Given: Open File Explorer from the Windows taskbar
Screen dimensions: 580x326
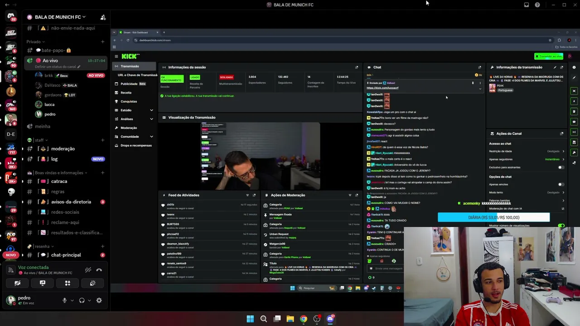Looking at the screenshot, I should 290,319.
